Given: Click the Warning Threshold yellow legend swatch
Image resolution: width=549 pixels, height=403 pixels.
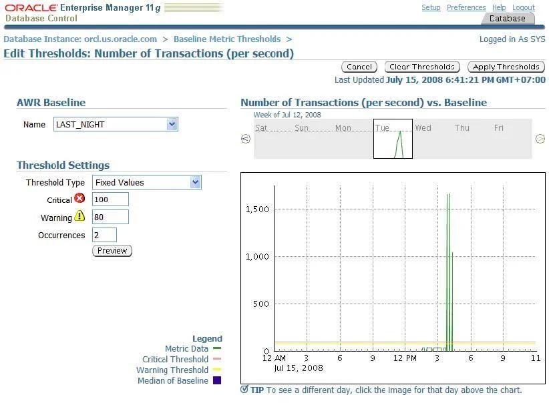Looking at the screenshot, I should 217,370.
